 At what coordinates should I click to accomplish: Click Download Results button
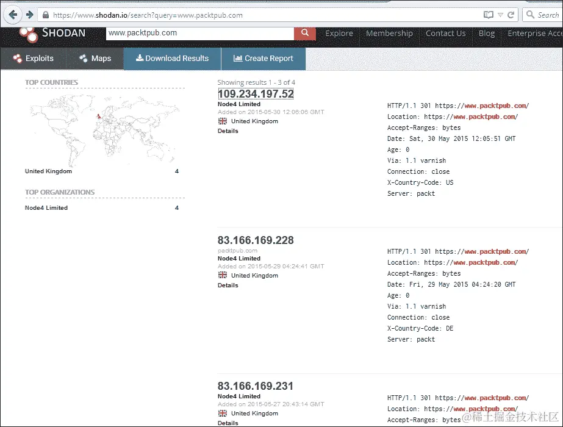pyautogui.click(x=172, y=59)
